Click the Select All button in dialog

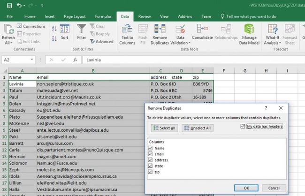point(164,128)
